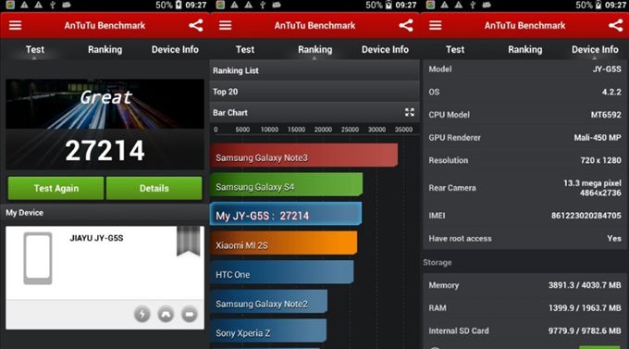Tap Rear Camera row 13.3 mega pixel
This screenshot has width=629, height=349.
click(x=524, y=188)
